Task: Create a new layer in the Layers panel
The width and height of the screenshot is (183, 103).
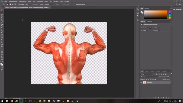Action: point(166,98)
